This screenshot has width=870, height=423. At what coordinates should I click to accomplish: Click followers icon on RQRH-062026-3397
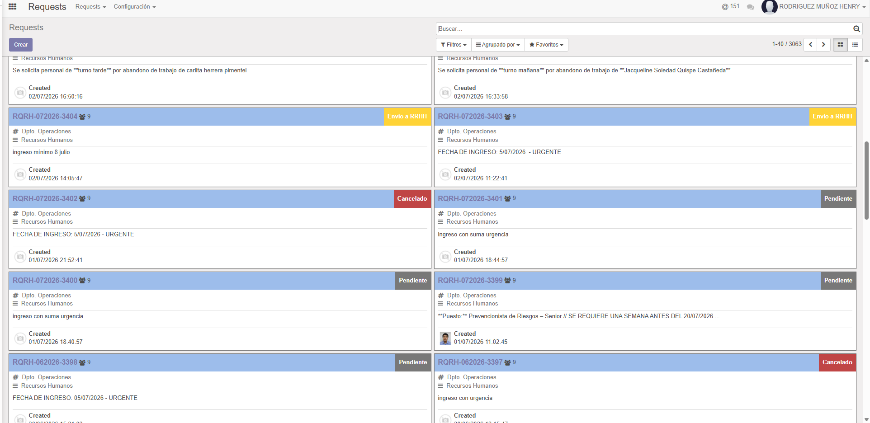click(x=507, y=362)
